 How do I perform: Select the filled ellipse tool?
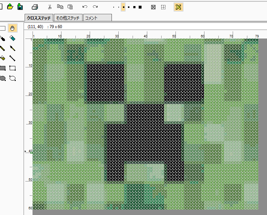[3, 78]
